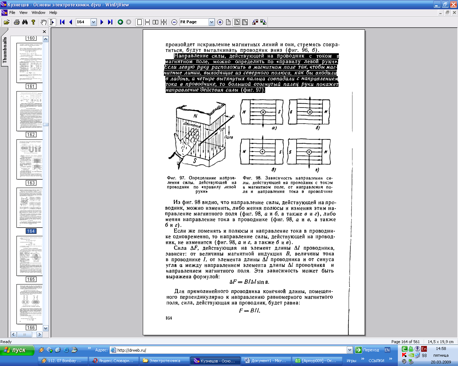Select the Hand drag tool

[x=44, y=22]
